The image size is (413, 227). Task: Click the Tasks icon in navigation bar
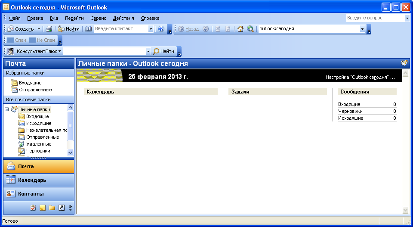33,208
